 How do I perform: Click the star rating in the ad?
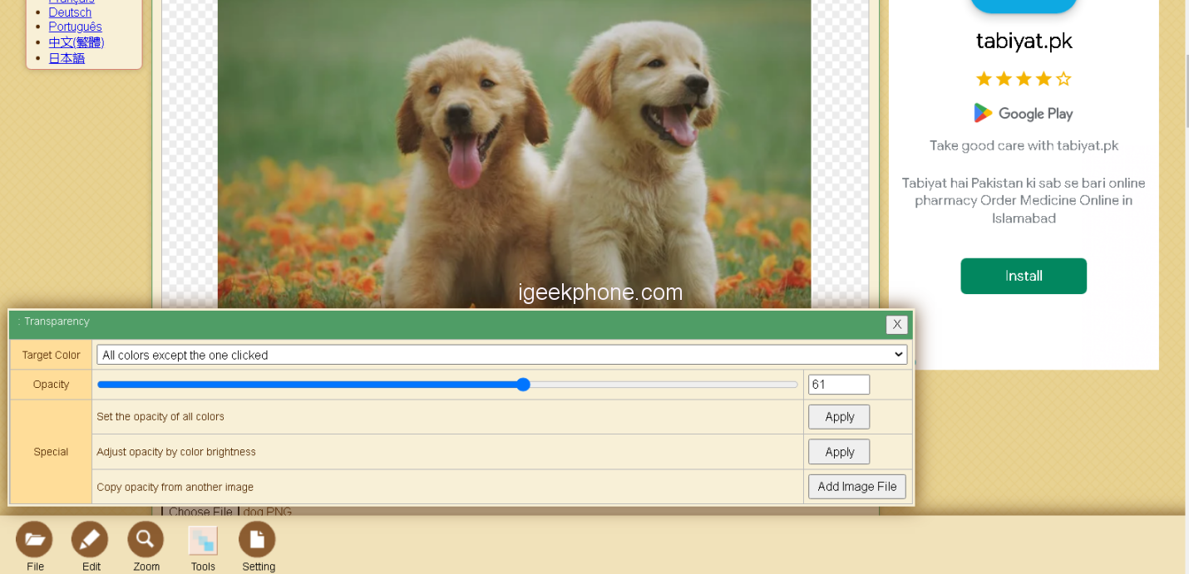click(1023, 79)
